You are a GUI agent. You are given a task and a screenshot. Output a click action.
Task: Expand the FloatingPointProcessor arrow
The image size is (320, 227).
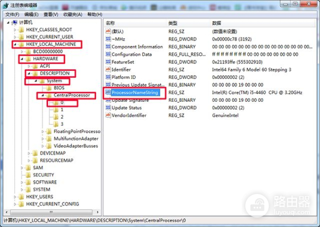pyautogui.click(x=43, y=132)
